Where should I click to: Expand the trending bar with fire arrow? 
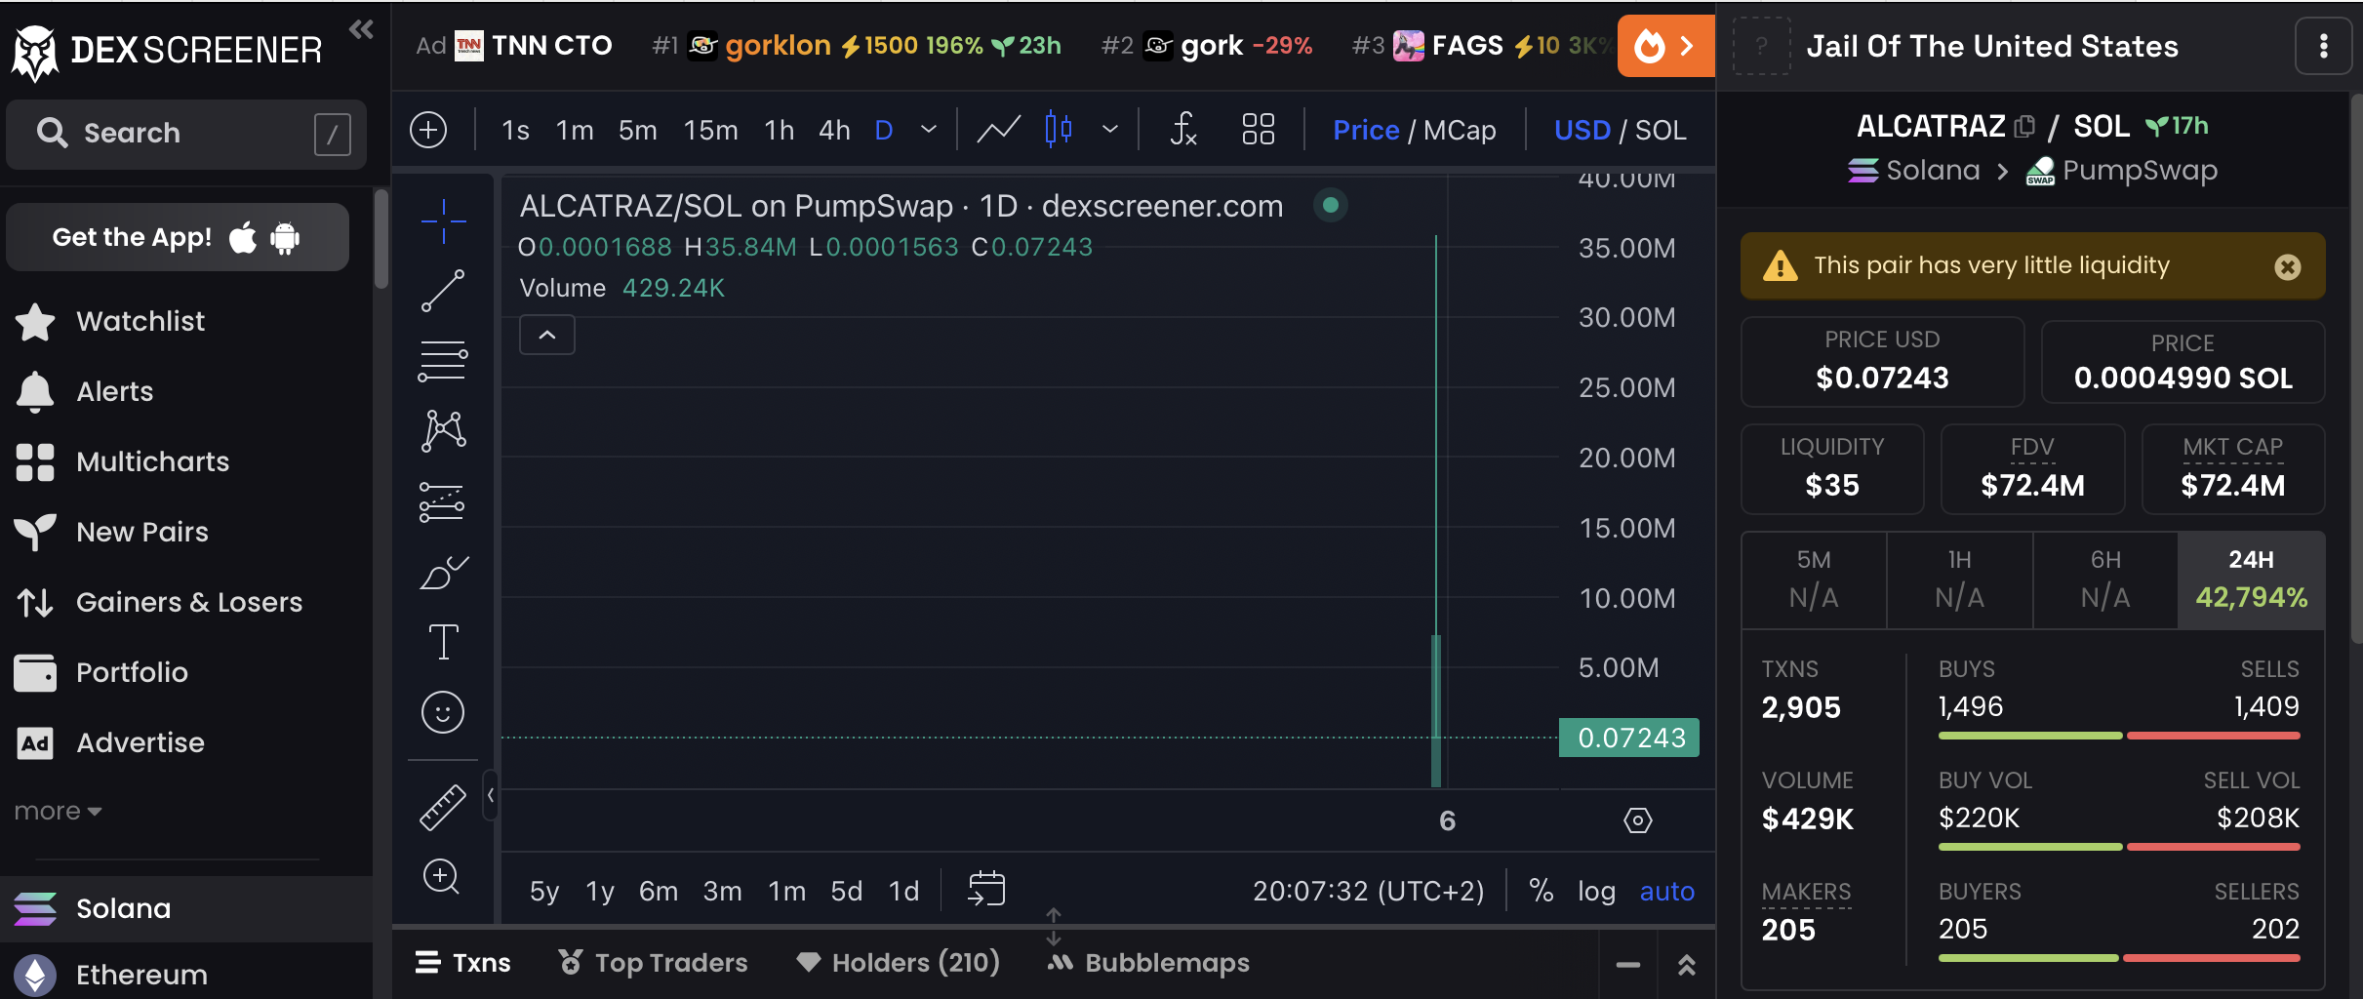(x=1666, y=46)
